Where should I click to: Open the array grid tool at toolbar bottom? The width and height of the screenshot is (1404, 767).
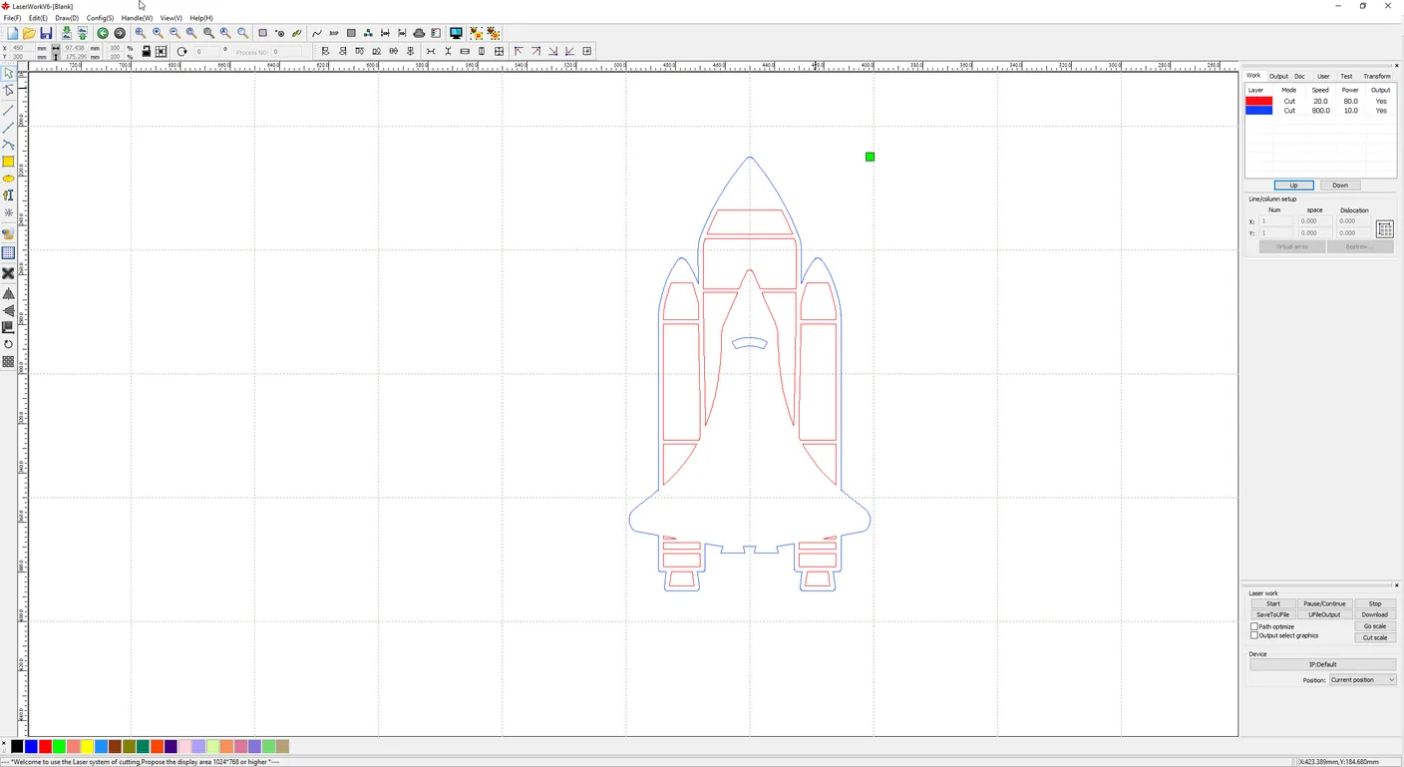[x=9, y=362]
